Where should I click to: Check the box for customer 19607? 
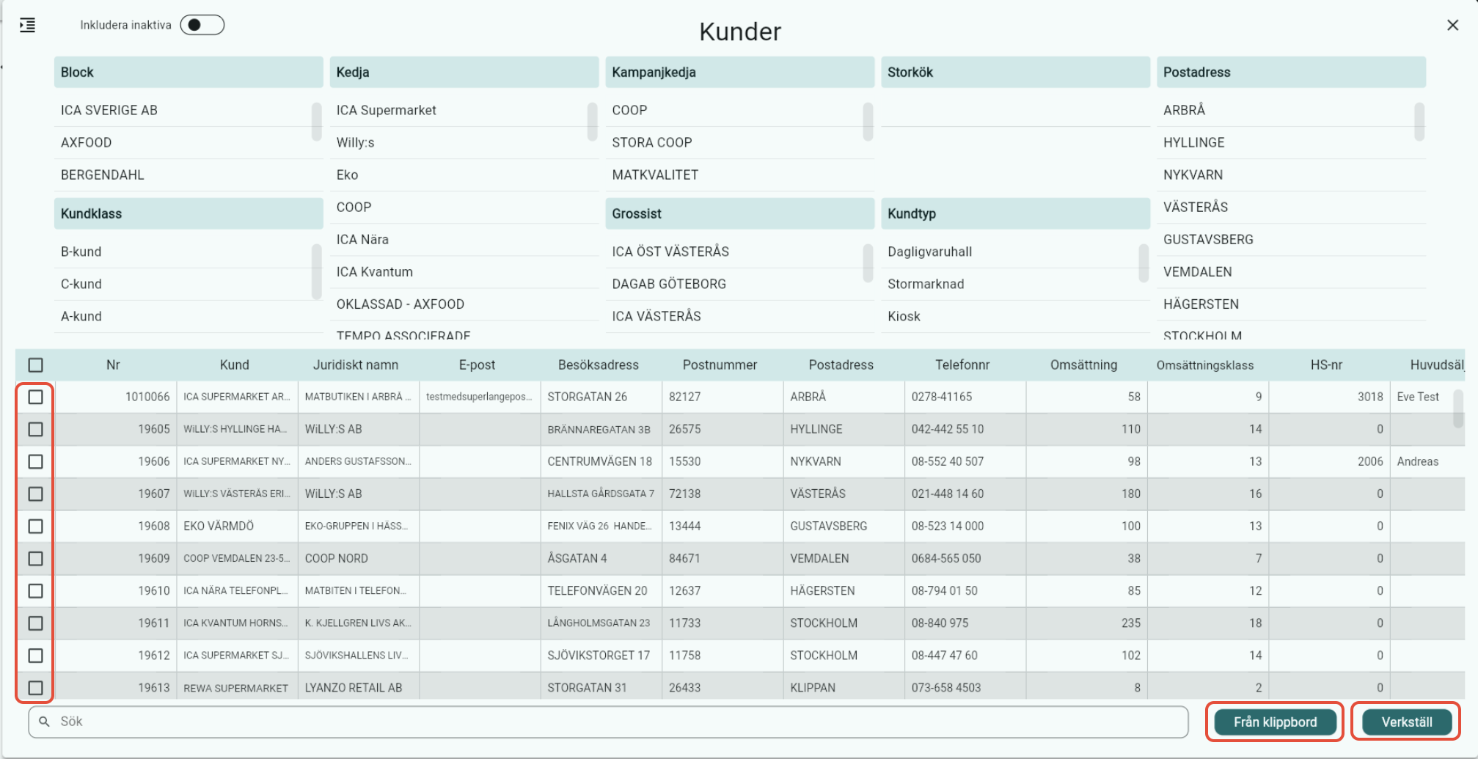pos(35,494)
